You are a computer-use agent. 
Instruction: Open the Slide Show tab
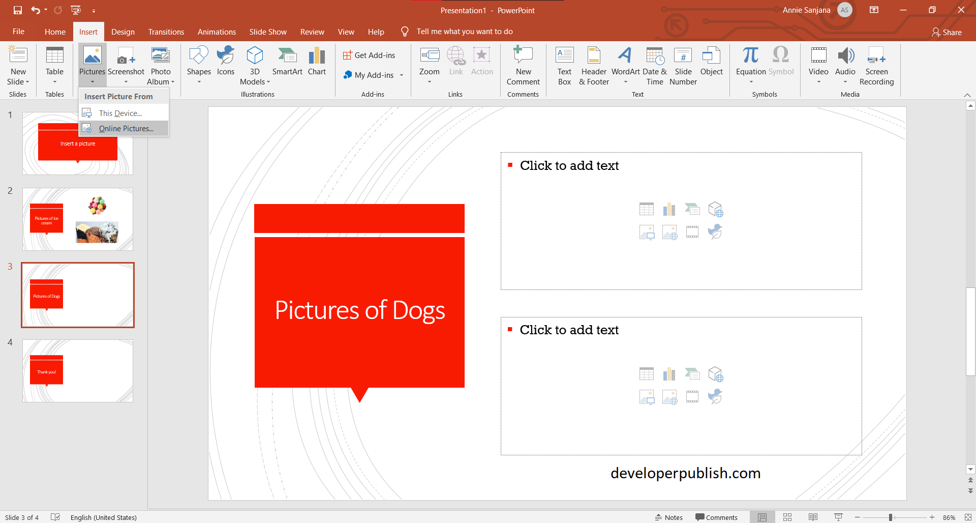[x=268, y=32]
